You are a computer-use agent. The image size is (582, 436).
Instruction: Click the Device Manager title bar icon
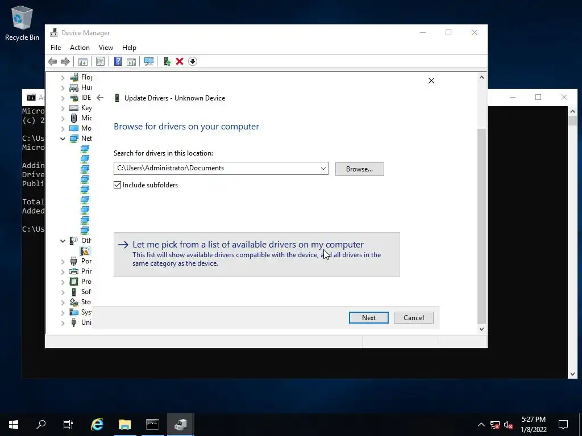click(54, 32)
